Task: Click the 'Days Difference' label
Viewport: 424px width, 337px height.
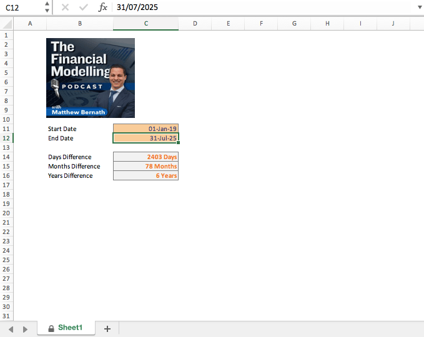Action: point(70,157)
